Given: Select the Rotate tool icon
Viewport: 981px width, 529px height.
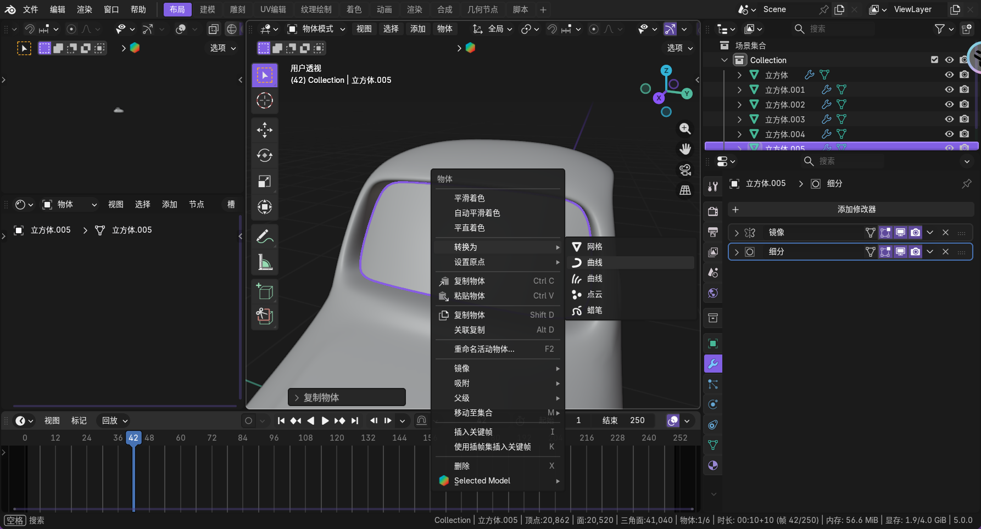Looking at the screenshot, I should coord(265,155).
